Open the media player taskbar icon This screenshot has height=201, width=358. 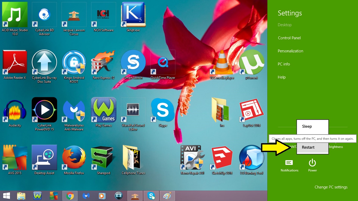tap(102, 196)
